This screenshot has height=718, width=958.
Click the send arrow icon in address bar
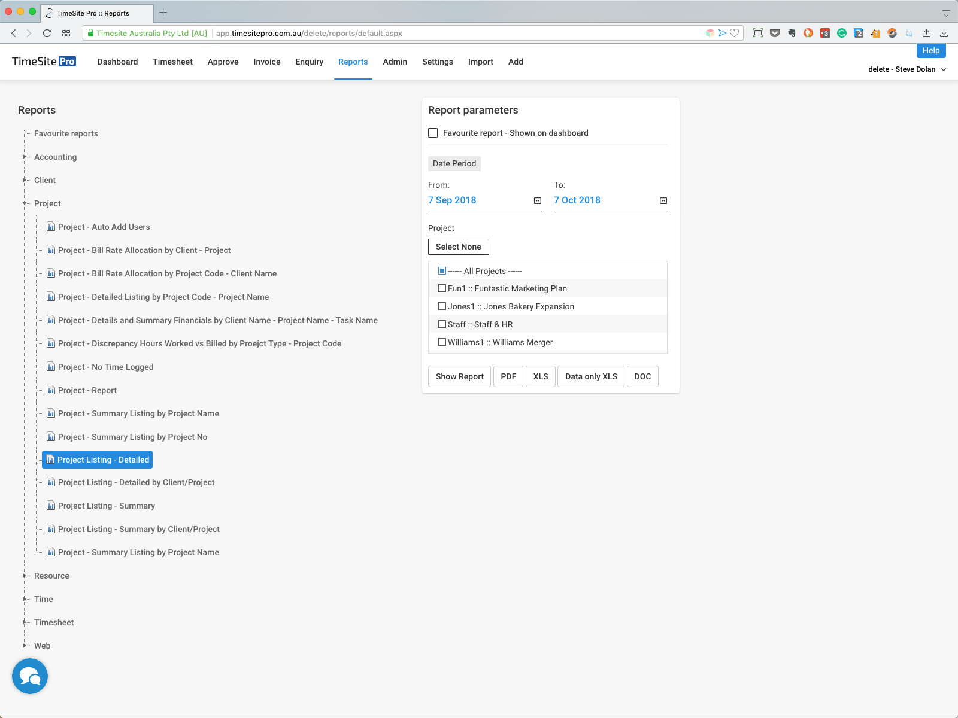tap(723, 33)
